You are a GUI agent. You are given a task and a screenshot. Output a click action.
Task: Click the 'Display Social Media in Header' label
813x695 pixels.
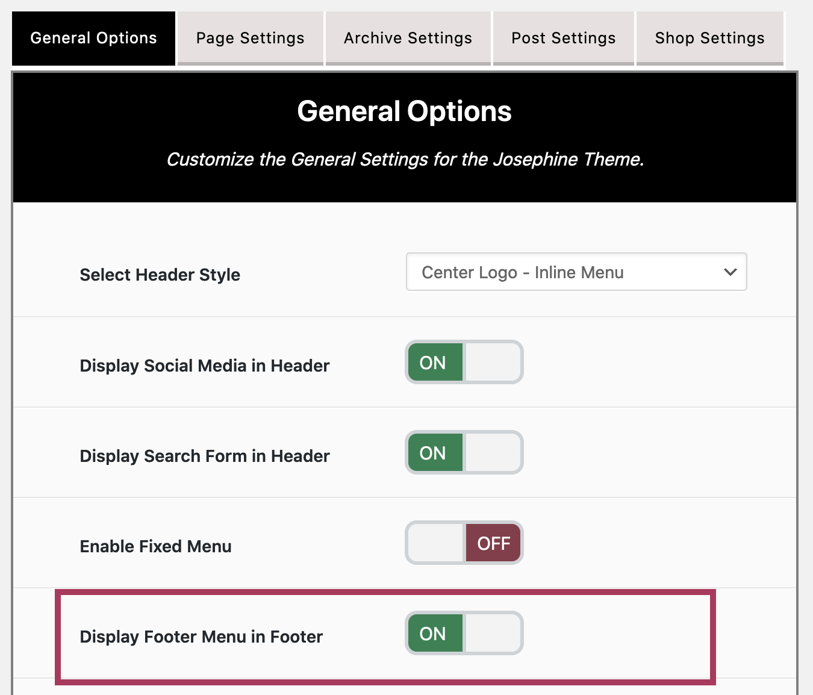point(205,366)
